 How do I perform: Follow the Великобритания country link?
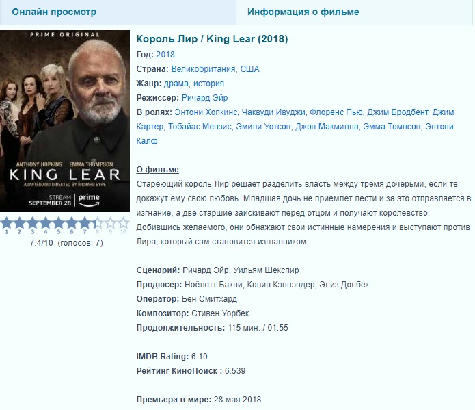tap(203, 69)
